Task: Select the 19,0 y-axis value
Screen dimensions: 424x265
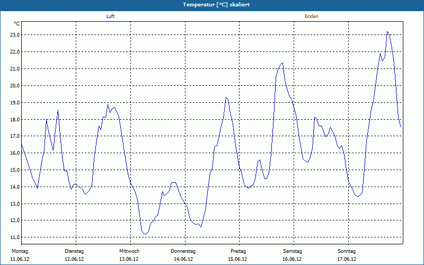Action: (x=15, y=102)
